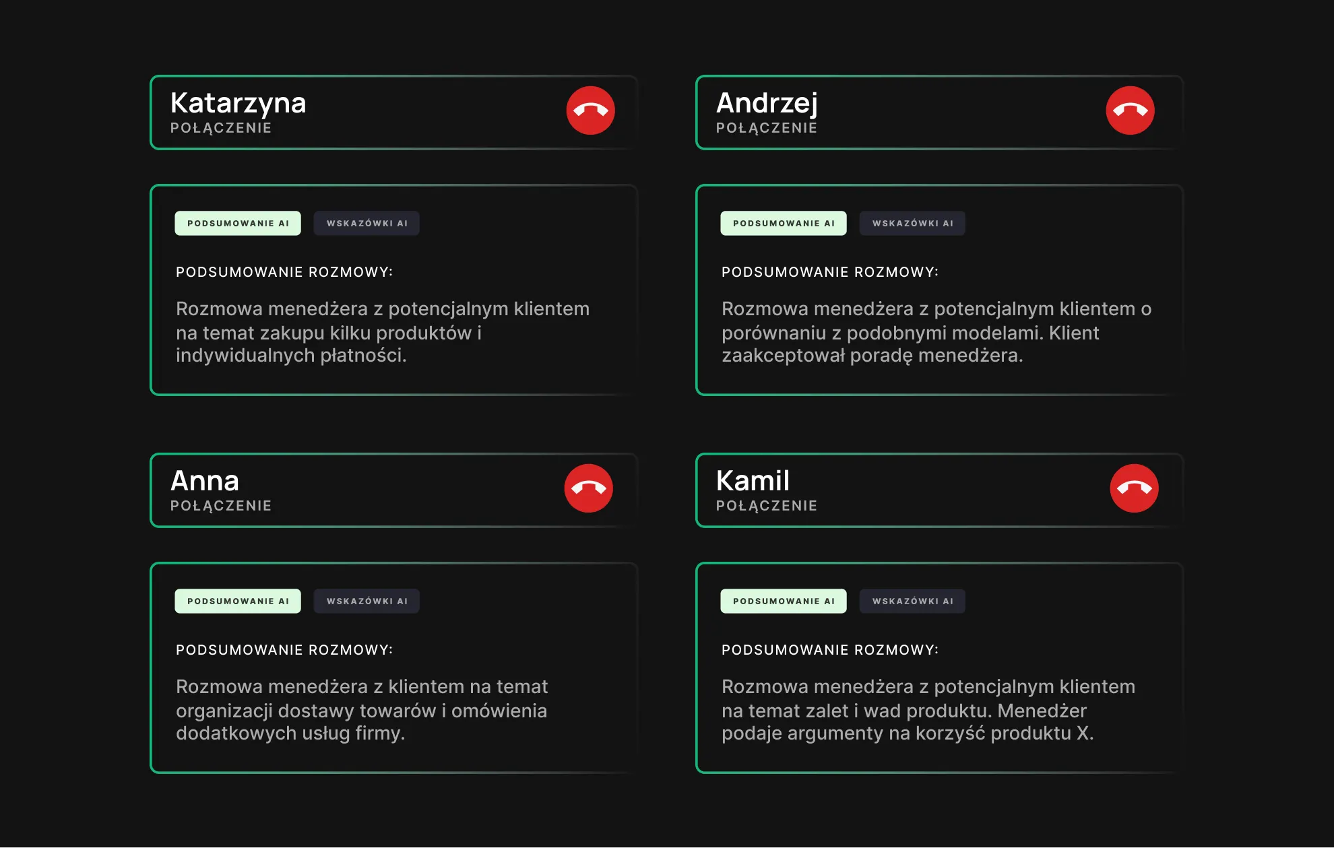Click the POŁĄCZENIE label under Katarzyna
1334x848 pixels.
pos(221,127)
